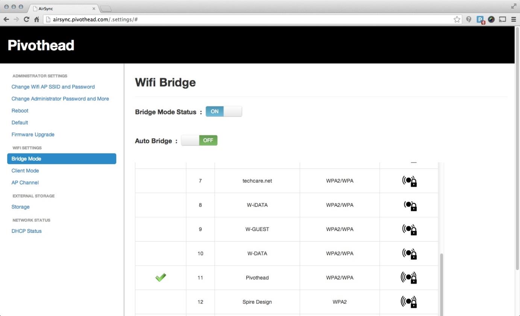
Task: Close the AirSync tab
Action: (x=94, y=8)
